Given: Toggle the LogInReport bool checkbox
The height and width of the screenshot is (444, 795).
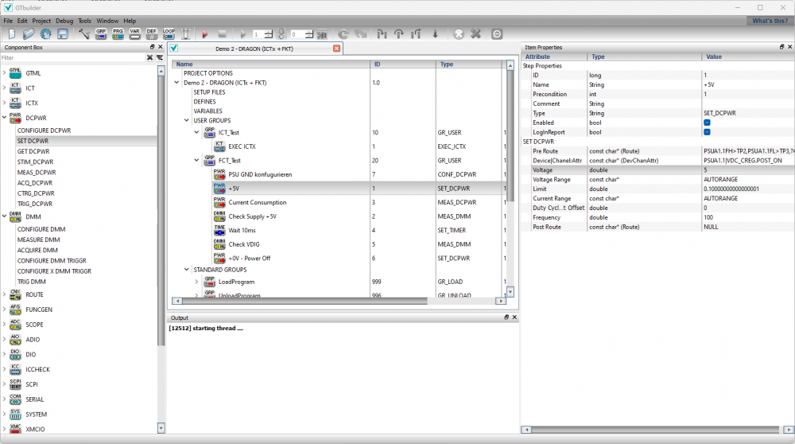Looking at the screenshot, I should (707, 132).
